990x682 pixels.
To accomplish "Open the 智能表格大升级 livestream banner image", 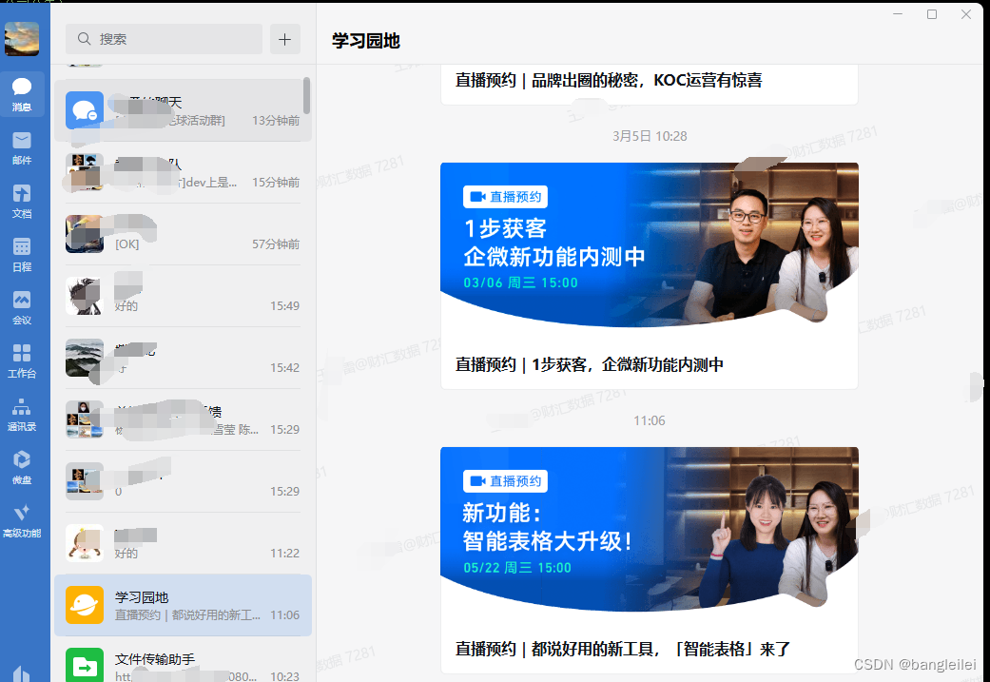I will tap(649, 529).
